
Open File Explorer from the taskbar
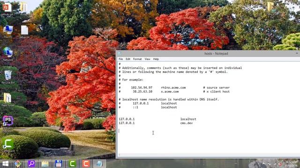tap(45, 164)
